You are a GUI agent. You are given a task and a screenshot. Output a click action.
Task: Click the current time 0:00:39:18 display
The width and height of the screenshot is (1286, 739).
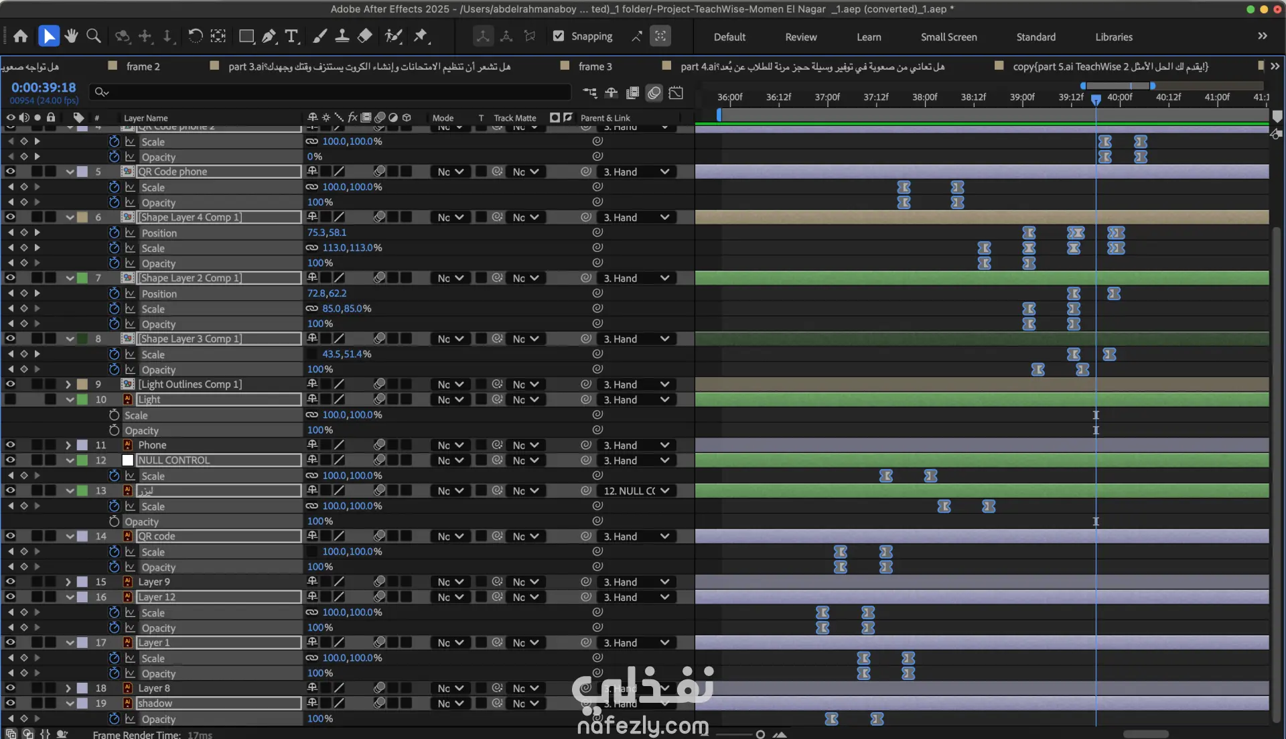coord(44,88)
